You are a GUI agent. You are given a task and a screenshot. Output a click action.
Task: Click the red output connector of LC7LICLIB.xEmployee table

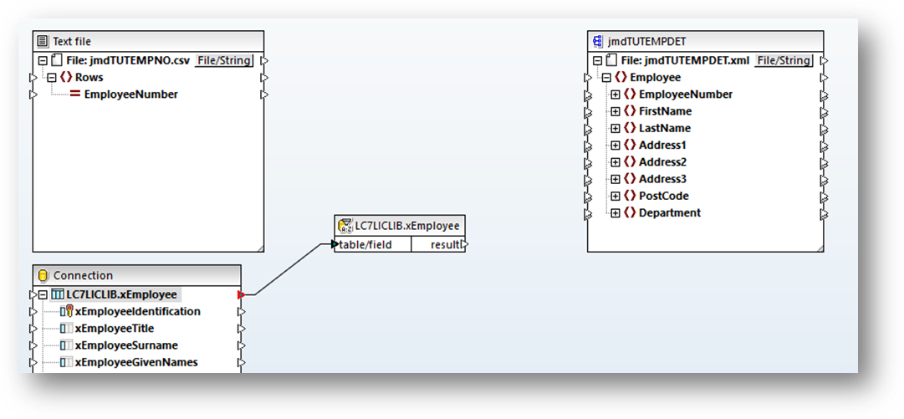click(x=241, y=294)
